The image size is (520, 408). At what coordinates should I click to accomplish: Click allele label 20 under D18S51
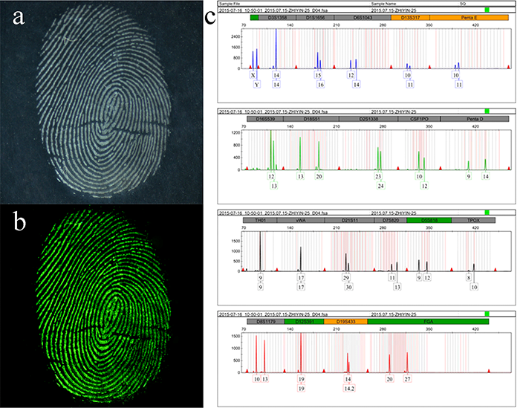click(x=319, y=176)
